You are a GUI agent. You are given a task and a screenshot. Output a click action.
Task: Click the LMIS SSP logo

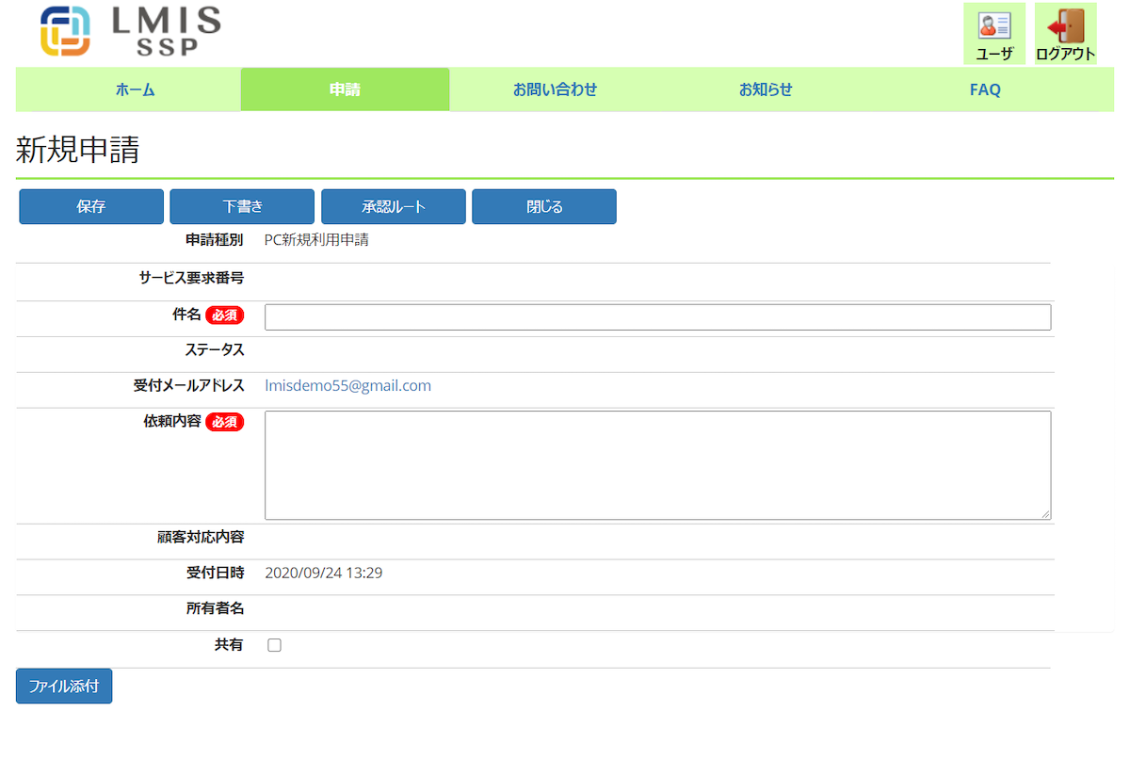coord(131,31)
